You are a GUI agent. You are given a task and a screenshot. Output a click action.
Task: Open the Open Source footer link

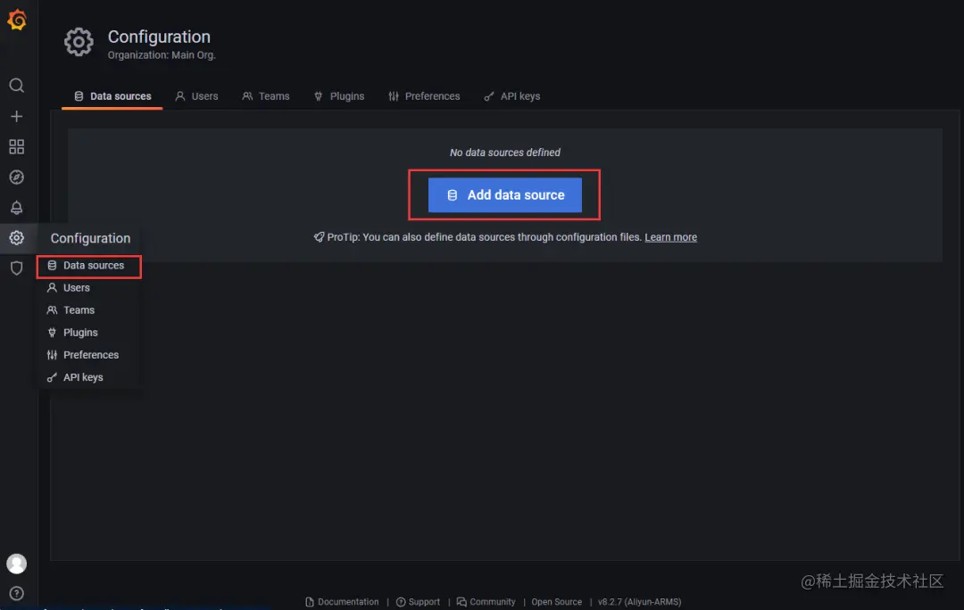(556, 602)
